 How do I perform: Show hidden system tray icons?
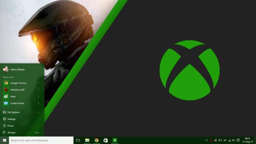click(207, 140)
